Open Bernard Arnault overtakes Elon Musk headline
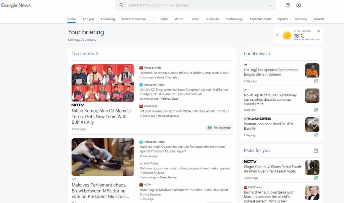 click(269, 197)
